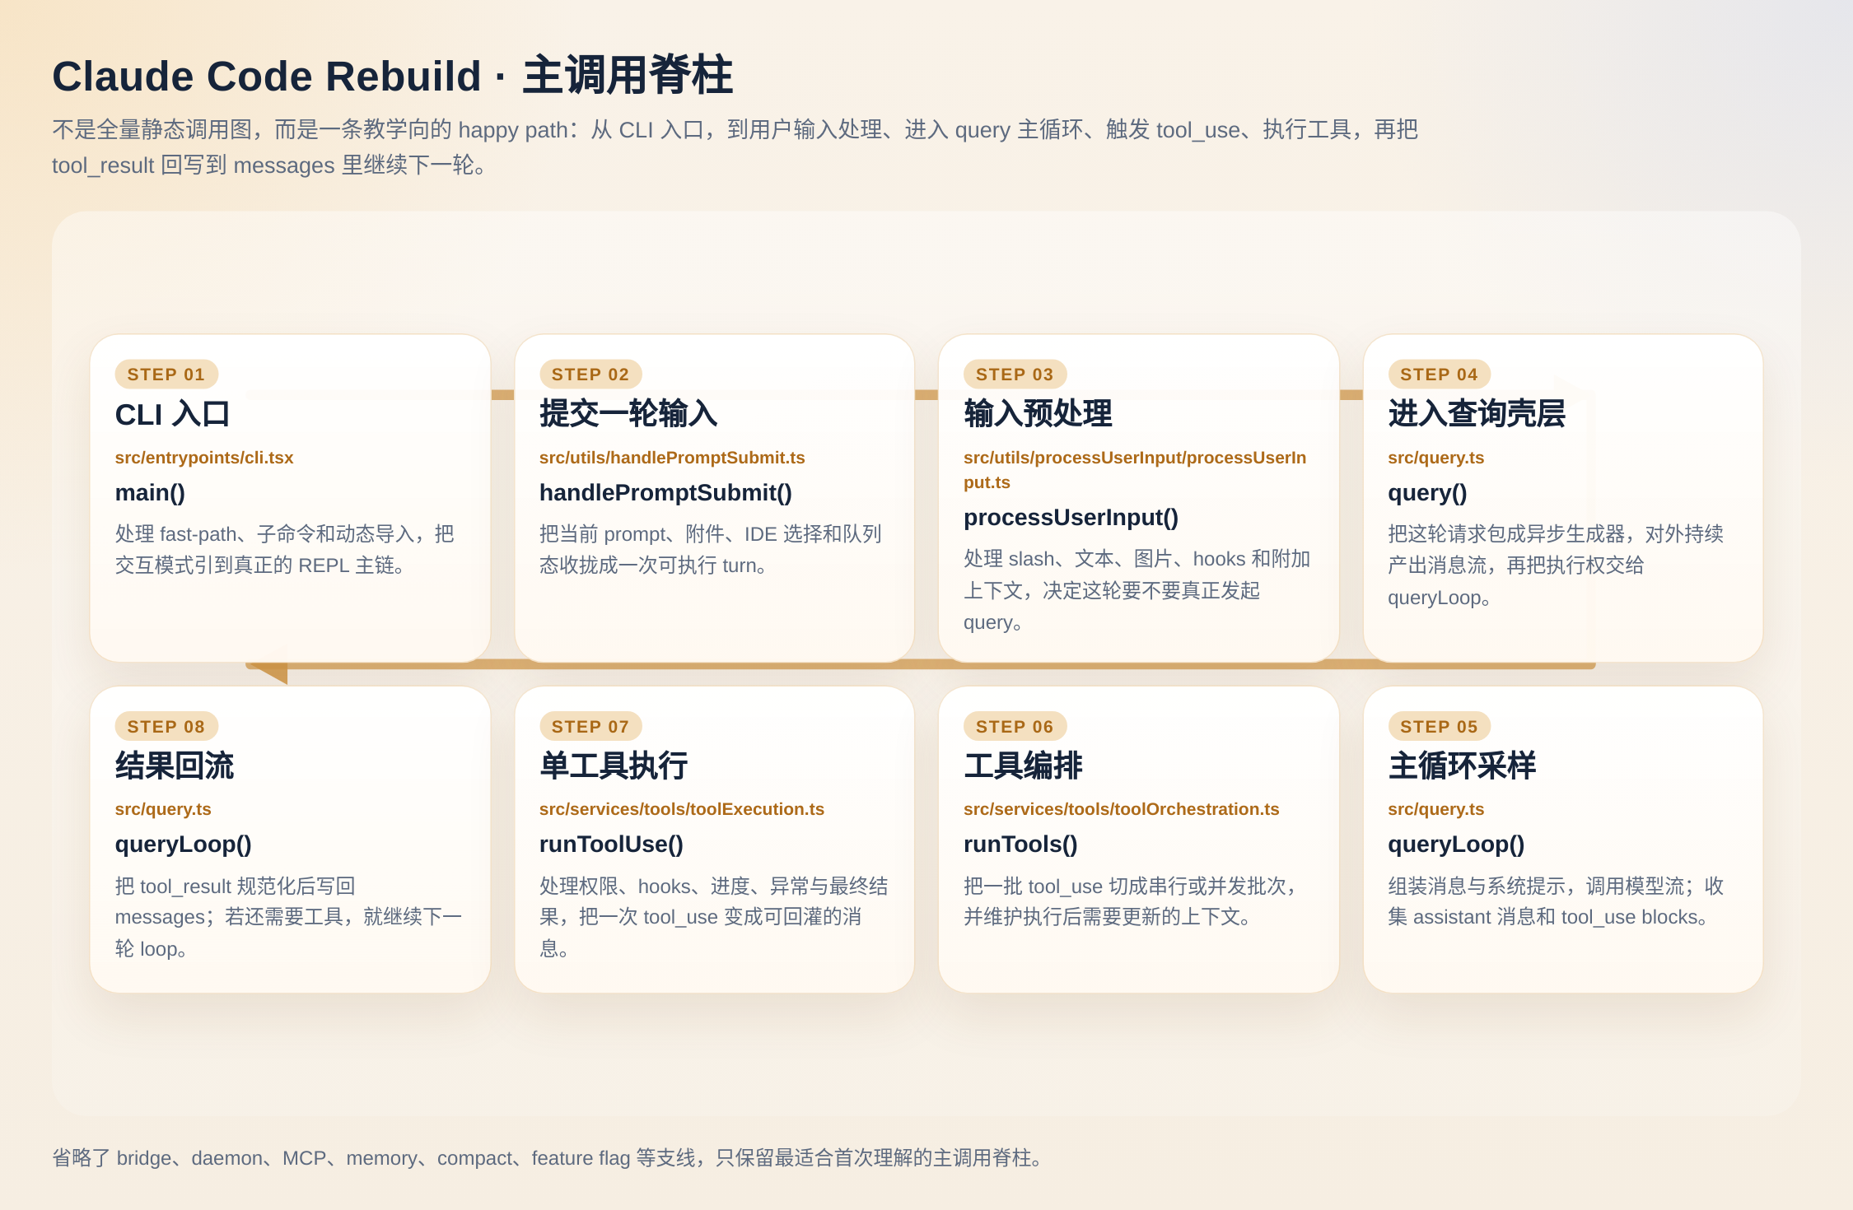This screenshot has width=1853, height=1210.
Task: Select the heading CLI 入口
Action: pyautogui.click(x=172, y=414)
